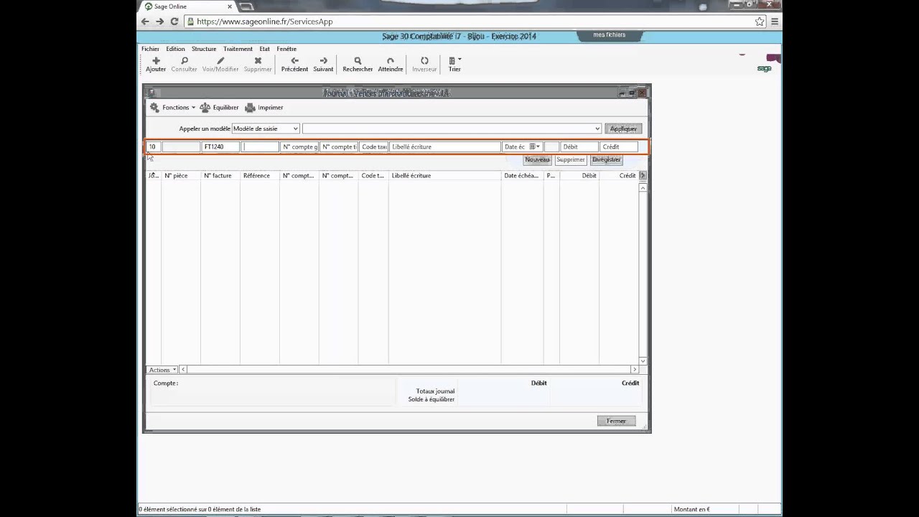
Task: Click the Libellé écriture column header
Action: click(x=445, y=175)
